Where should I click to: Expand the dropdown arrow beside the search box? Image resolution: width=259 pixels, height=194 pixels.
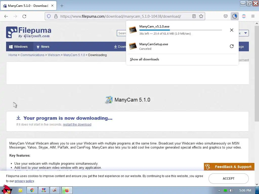[x=245, y=33]
